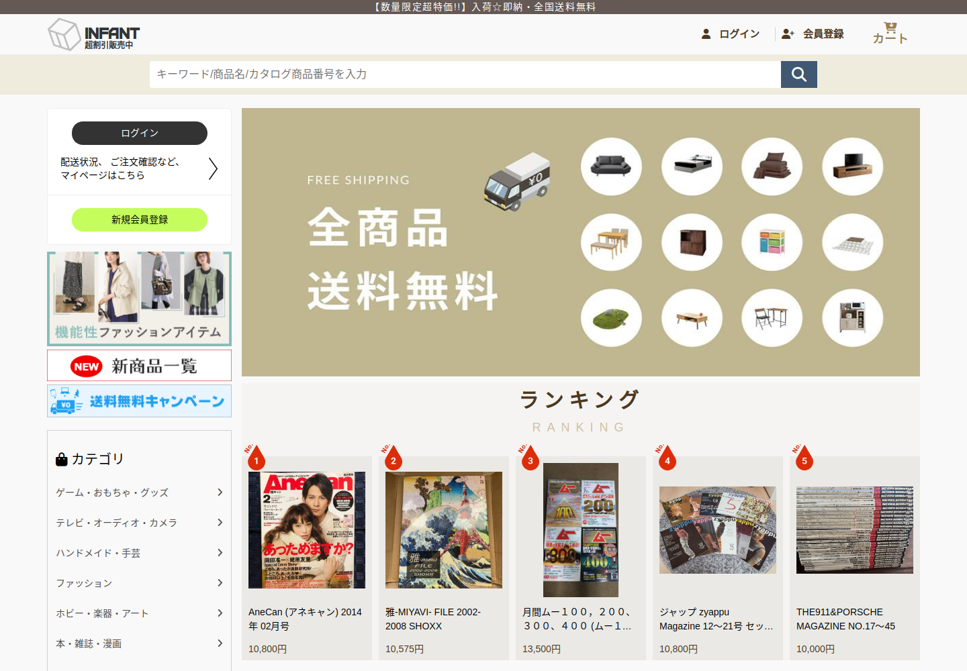The height and width of the screenshot is (671, 967).
Task: Click AneCan 2014年02月号 title text
Action: pos(306,619)
